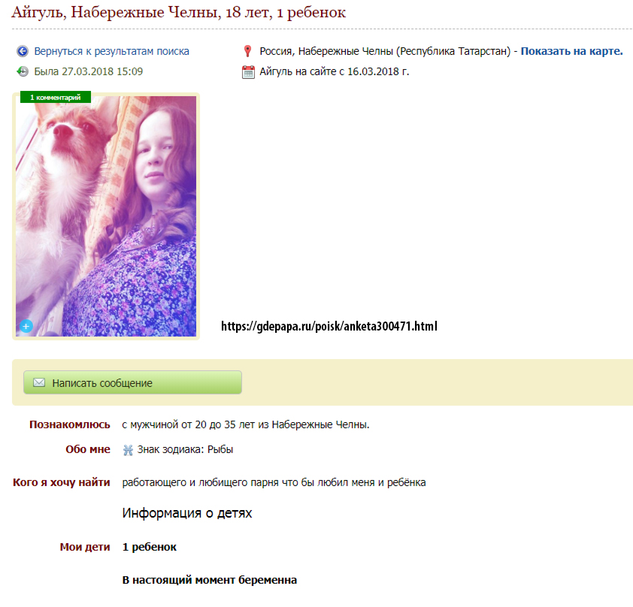Click the calendar registration date icon
The image size is (633, 607).
click(x=248, y=72)
